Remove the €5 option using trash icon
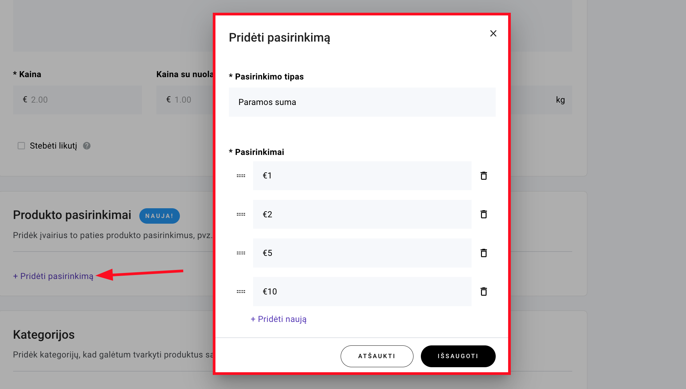The image size is (686, 389). [x=484, y=253]
